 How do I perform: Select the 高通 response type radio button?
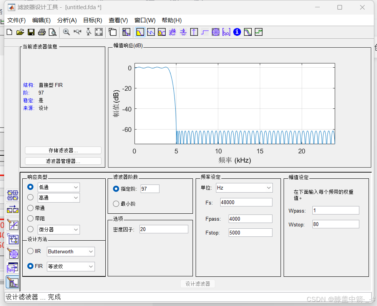point(31,198)
